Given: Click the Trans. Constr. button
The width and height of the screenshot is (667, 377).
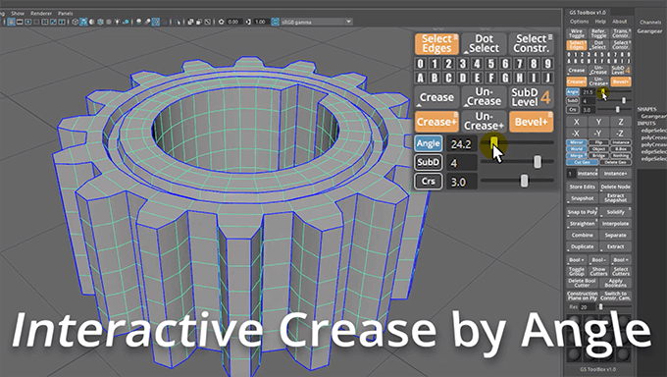Looking at the screenshot, I should coord(622,33).
